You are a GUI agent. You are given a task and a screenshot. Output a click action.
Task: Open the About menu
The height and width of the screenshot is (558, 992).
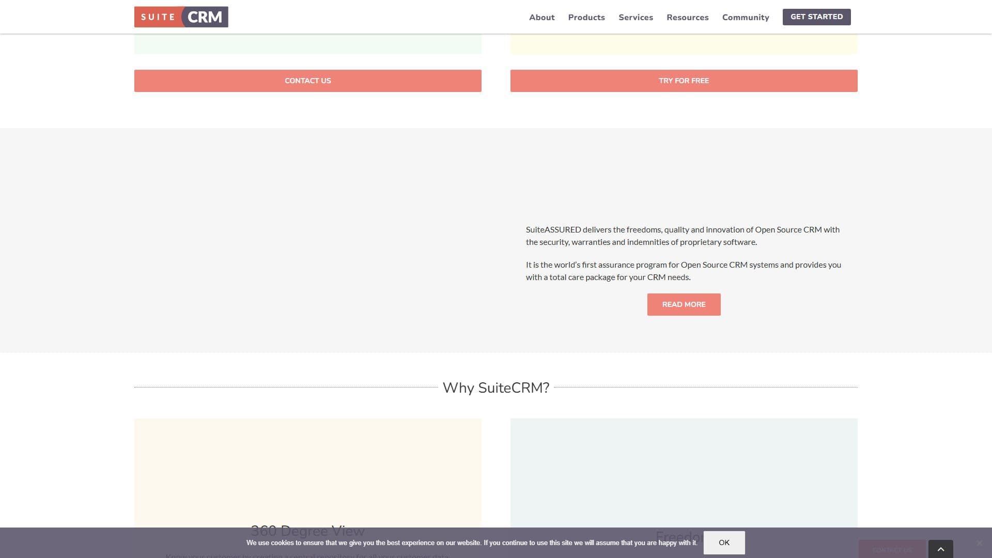tap(541, 17)
